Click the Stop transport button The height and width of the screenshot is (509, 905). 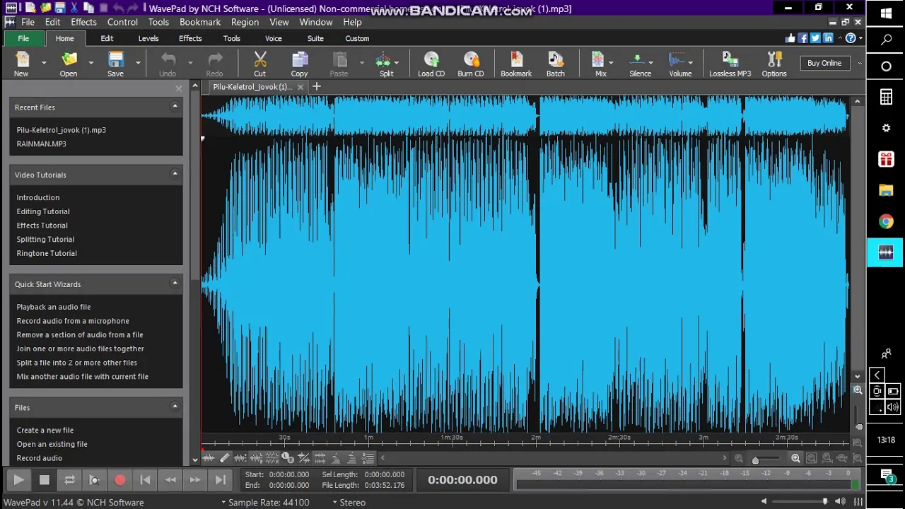click(x=45, y=480)
